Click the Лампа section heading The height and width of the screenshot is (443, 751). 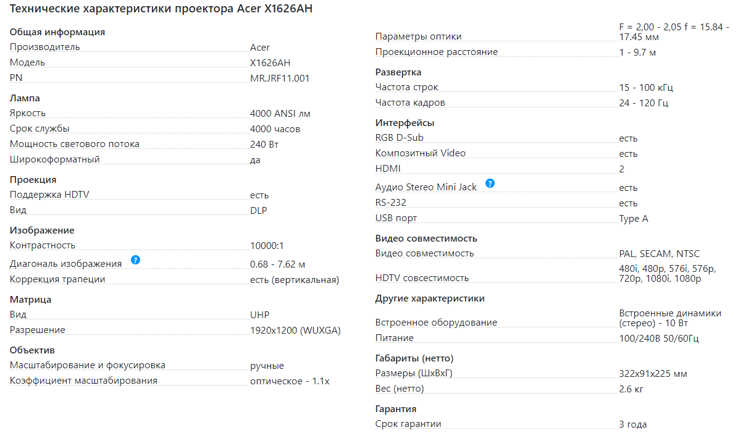pos(25,98)
